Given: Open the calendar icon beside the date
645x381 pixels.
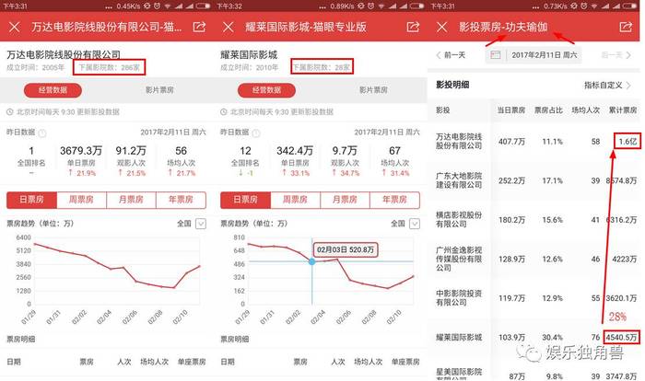Looking at the screenshot, I should pos(496,56).
